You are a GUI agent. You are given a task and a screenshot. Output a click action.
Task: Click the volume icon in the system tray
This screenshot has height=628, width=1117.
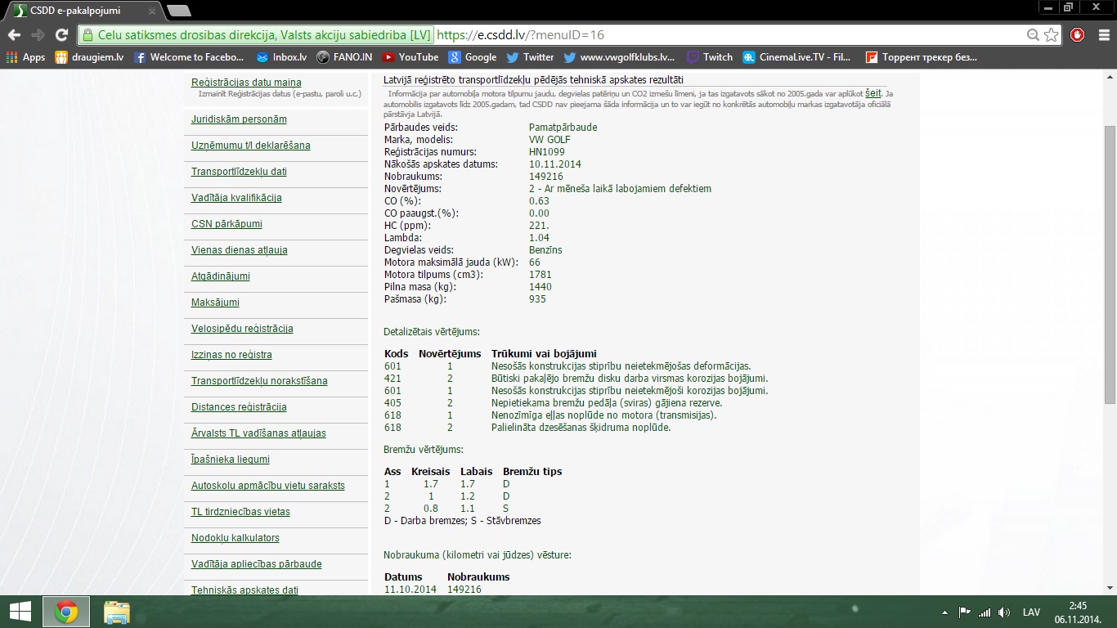(x=1004, y=612)
